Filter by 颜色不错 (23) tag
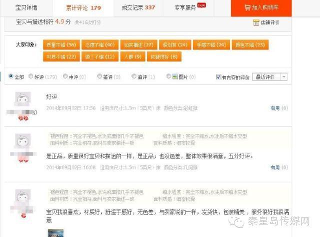 tap(250, 45)
